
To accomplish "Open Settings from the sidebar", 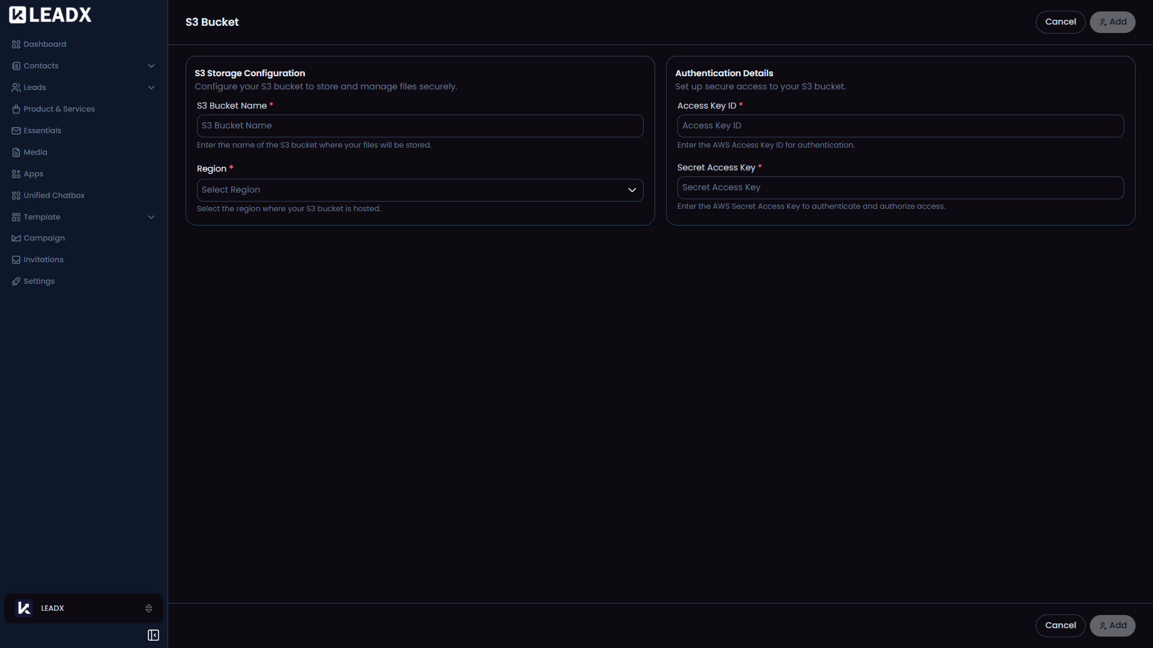I will point(16,281).
